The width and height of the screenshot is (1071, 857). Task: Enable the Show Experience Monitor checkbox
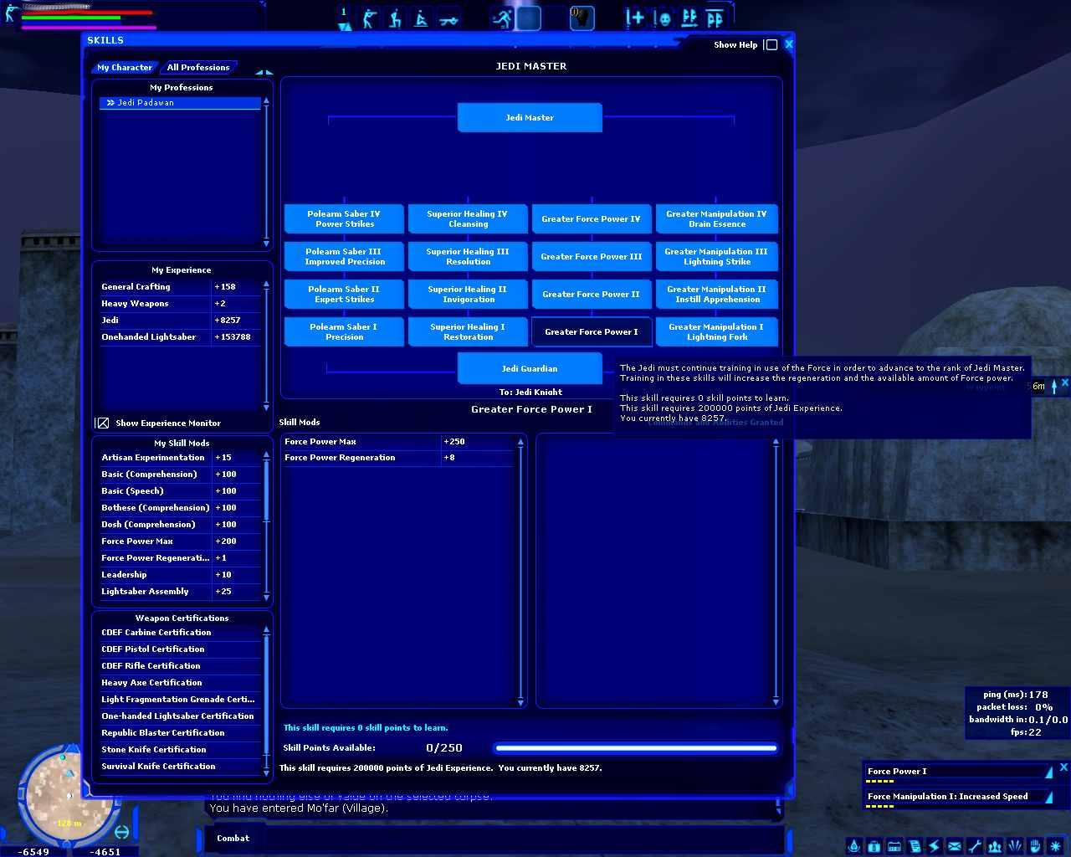tap(103, 423)
